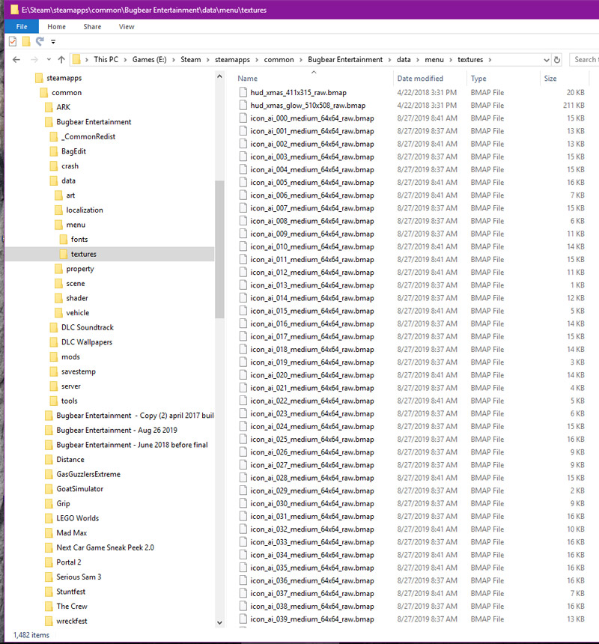
Task: Click the New folder quick access icon
Action: [x=26, y=41]
